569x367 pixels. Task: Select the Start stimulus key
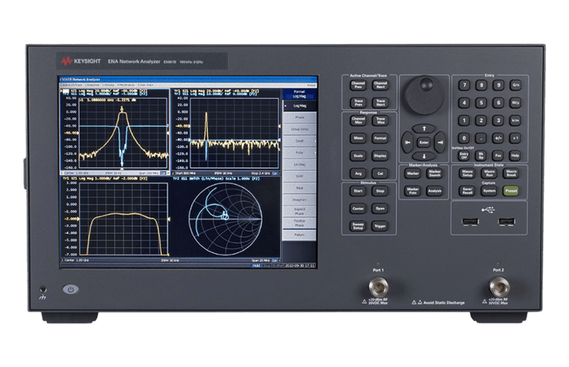[358, 191]
